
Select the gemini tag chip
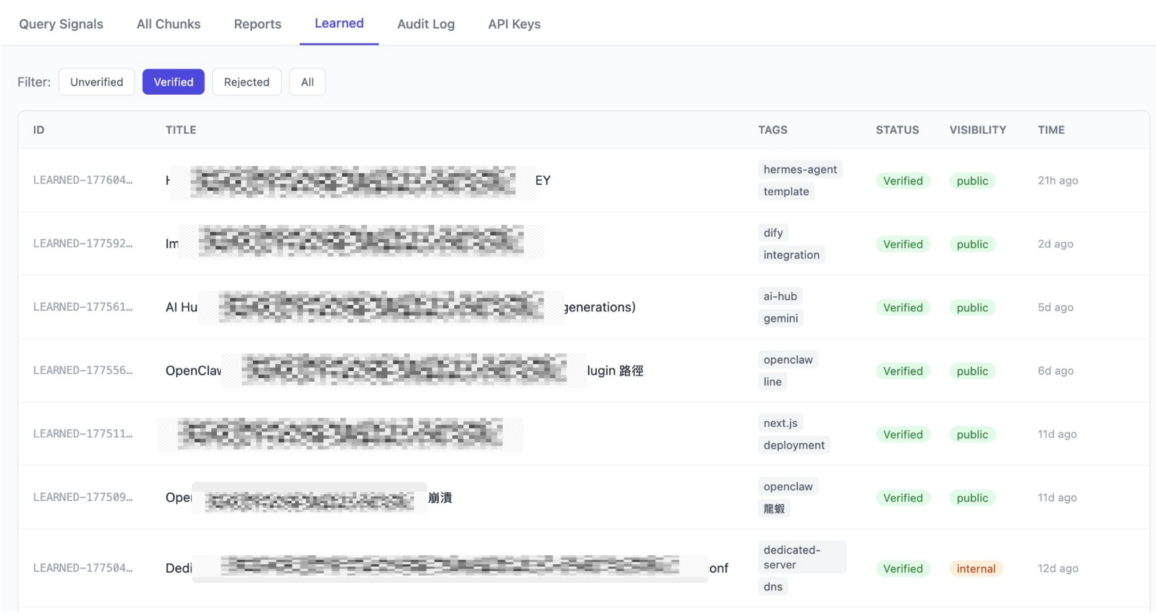pyautogui.click(x=780, y=318)
